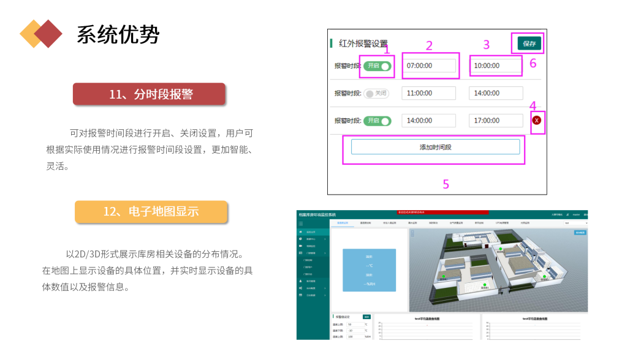Expand the system configuration sidebar chevron

pyautogui.click(x=325, y=287)
